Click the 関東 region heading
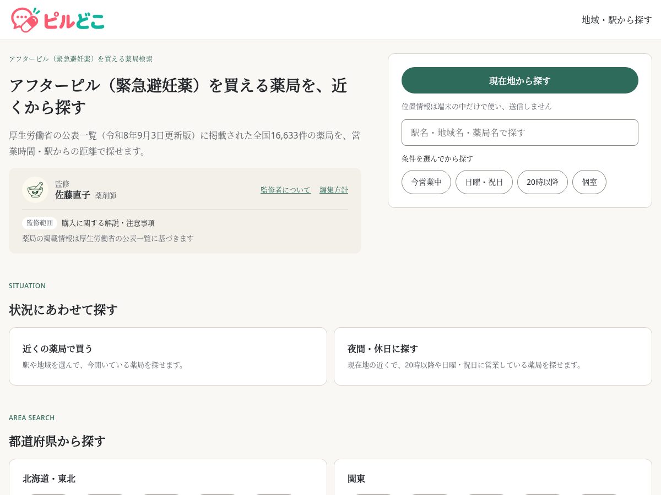Screen dimensions: 661x495 [356, 479]
